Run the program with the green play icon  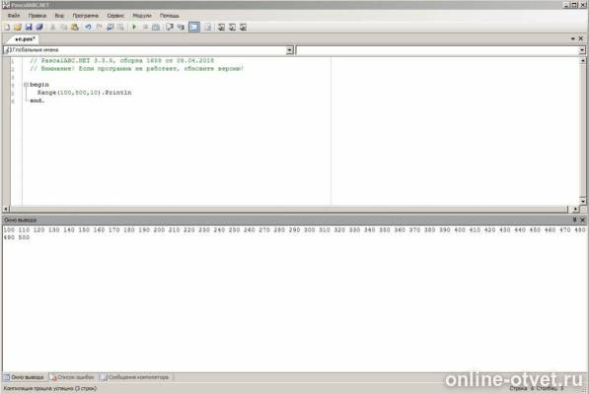point(134,27)
